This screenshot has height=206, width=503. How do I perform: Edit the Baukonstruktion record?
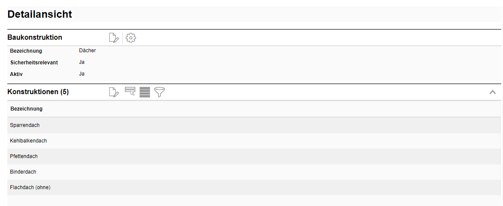pos(114,38)
